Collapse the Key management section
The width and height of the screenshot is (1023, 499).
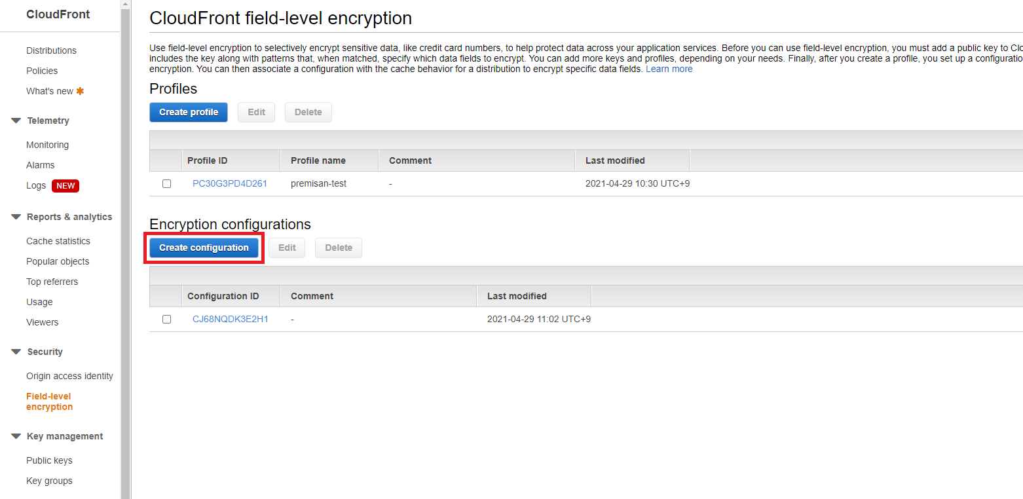click(x=16, y=436)
